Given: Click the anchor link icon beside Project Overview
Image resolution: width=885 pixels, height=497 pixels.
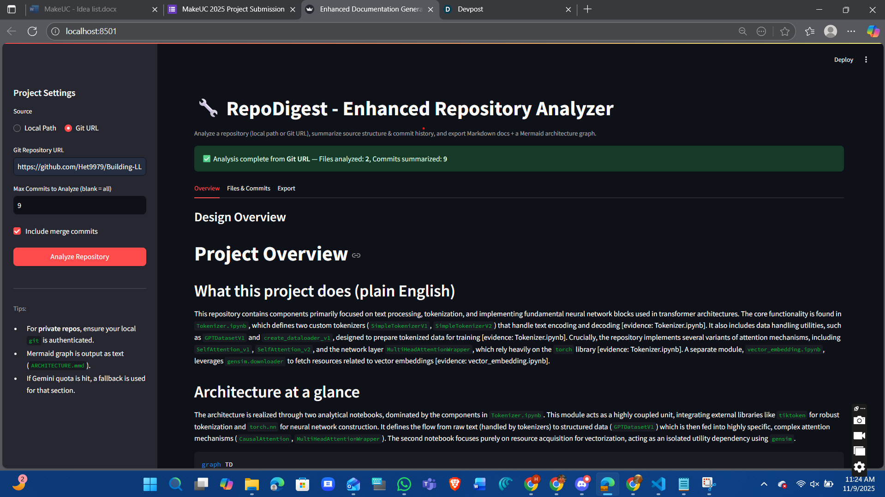Looking at the screenshot, I should 356,255.
